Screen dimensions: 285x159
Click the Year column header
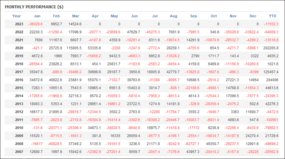(x=16, y=16)
